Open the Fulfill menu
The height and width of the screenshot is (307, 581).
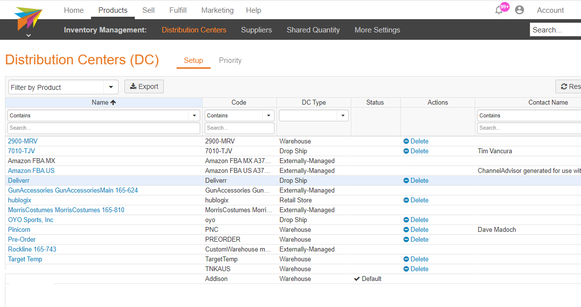coord(178,10)
